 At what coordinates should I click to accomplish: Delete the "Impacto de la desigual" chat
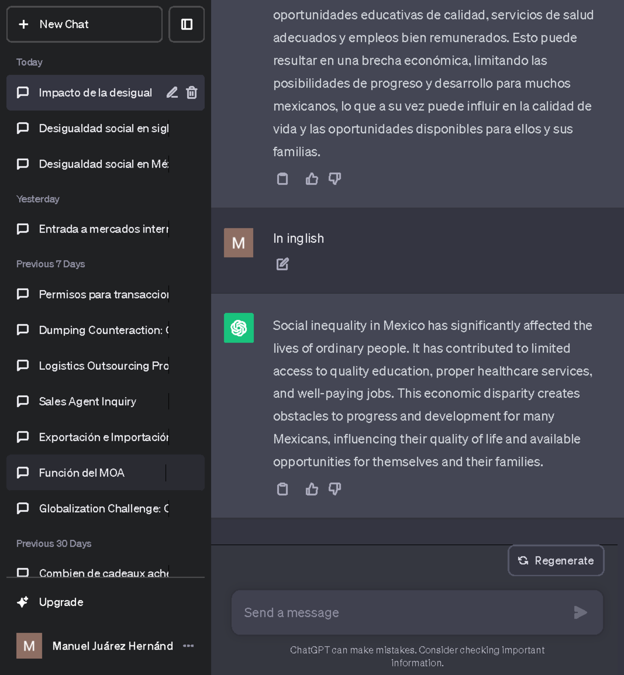(191, 93)
